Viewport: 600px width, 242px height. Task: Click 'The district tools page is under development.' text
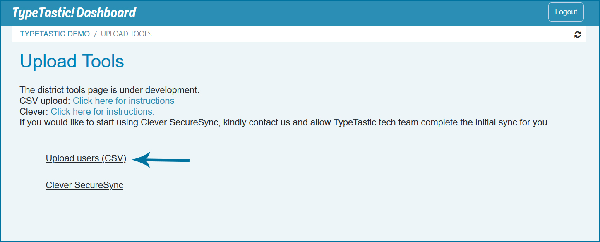tap(110, 90)
